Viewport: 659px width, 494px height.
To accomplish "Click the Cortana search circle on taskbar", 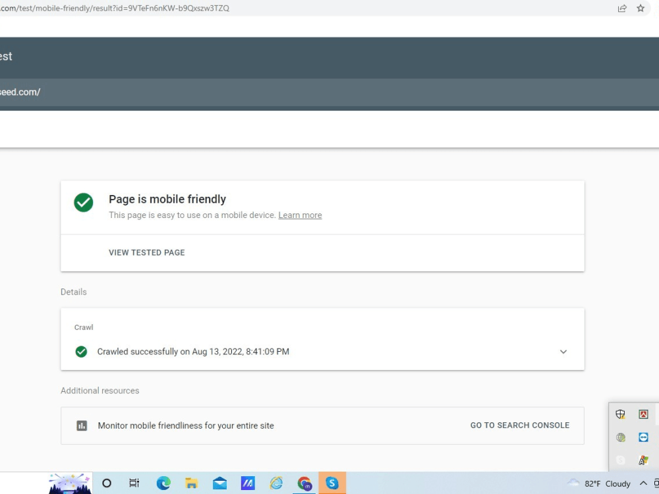I will click(107, 483).
